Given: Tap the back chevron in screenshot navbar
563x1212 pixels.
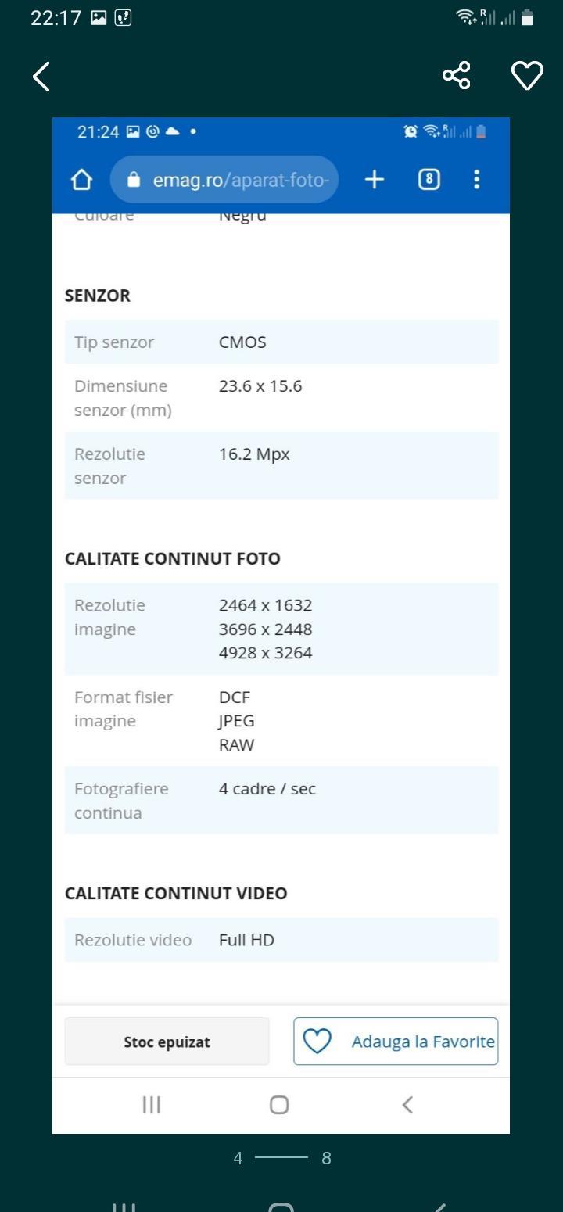Looking at the screenshot, I should pyautogui.click(x=407, y=1105).
